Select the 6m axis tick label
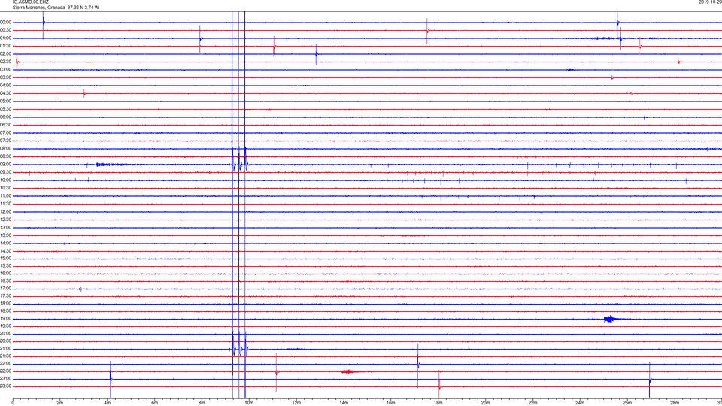 155,403
